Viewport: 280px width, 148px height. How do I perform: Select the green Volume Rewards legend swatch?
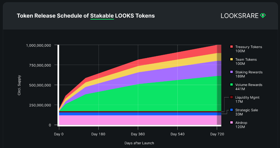[231, 84]
